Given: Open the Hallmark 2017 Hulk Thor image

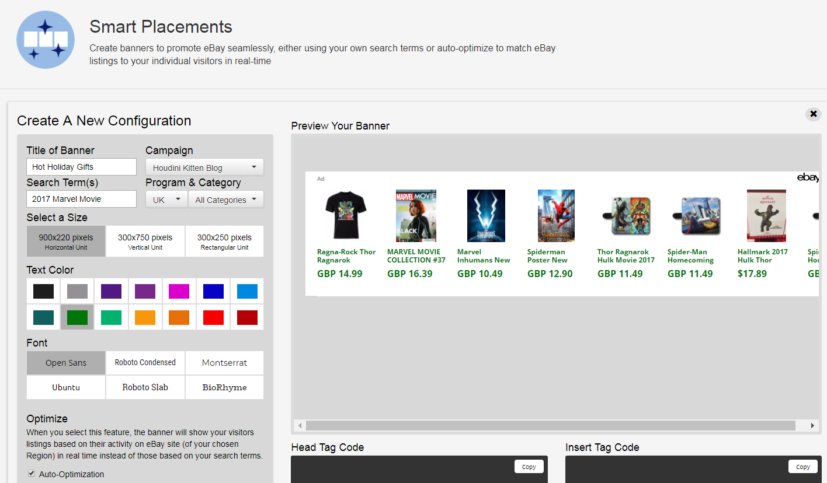Looking at the screenshot, I should click(x=766, y=215).
